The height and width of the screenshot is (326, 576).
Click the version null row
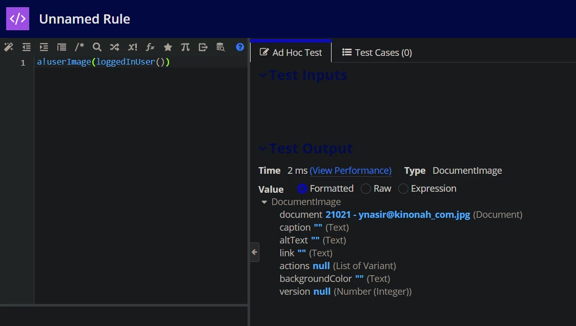pos(345,292)
